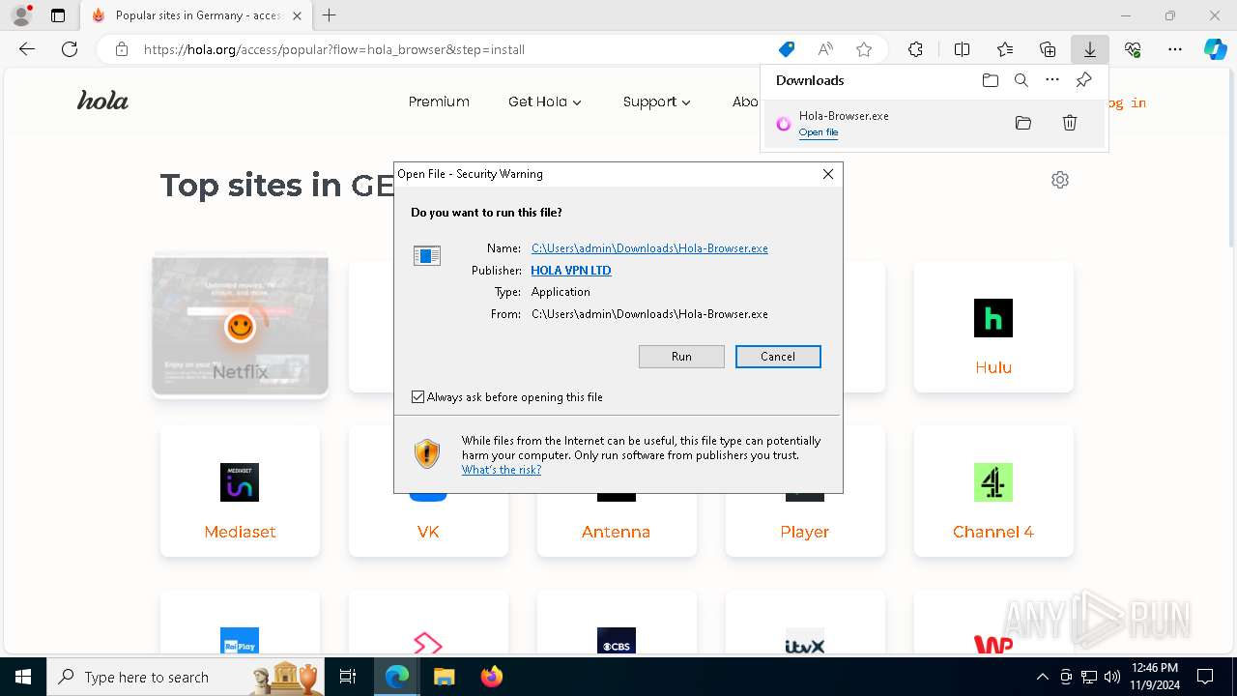1237x696 pixels.
Task: Click the browser back arrow
Action: click(x=27, y=49)
